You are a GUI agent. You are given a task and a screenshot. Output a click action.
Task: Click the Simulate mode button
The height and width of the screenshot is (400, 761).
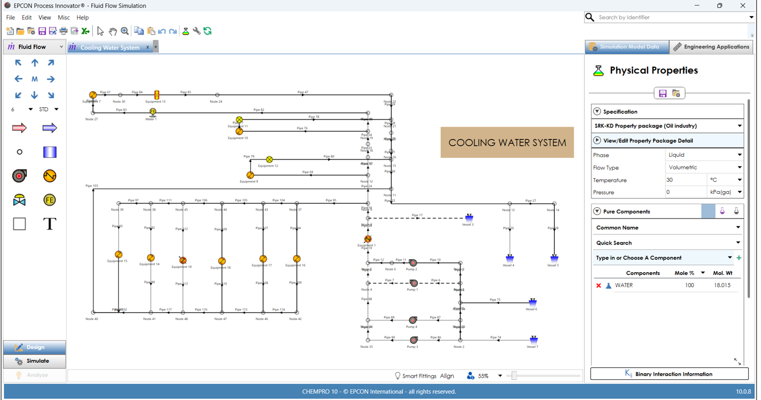click(34, 361)
